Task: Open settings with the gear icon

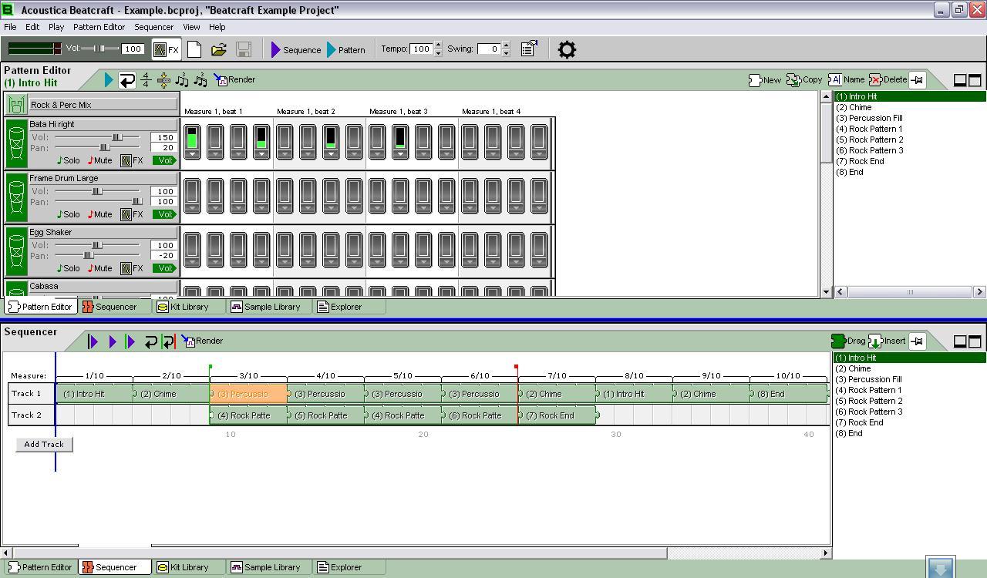Action: pyautogui.click(x=567, y=49)
